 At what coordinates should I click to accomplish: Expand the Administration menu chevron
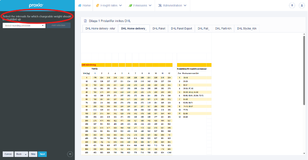185,5
